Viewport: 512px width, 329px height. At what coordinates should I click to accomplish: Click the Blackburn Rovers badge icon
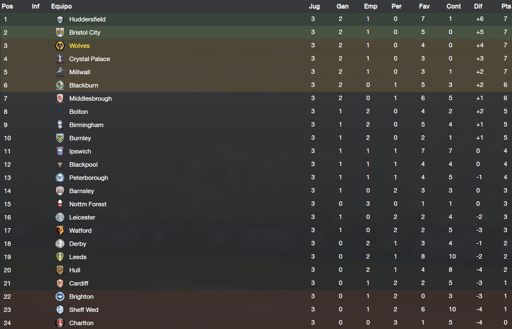60,85
